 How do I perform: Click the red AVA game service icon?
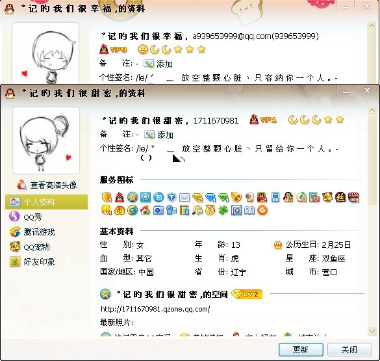tap(353, 197)
